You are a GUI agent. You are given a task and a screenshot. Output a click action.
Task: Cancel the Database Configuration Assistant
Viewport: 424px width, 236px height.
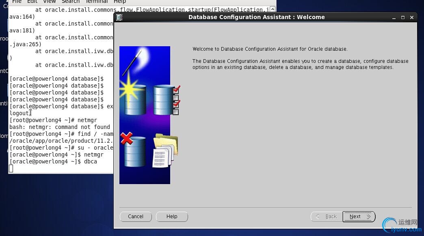[136, 217]
